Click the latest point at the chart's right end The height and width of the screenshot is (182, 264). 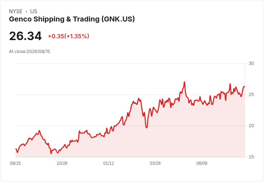click(x=245, y=86)
